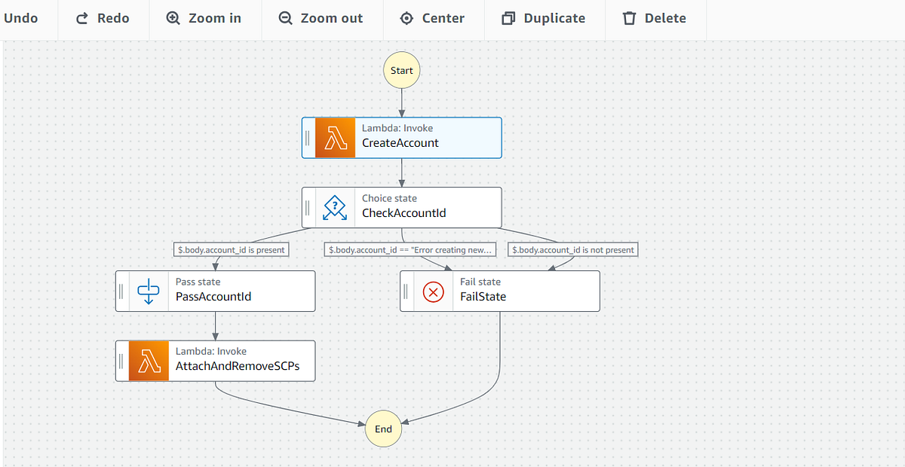Click the Zoom in magnifier icon

173,17
